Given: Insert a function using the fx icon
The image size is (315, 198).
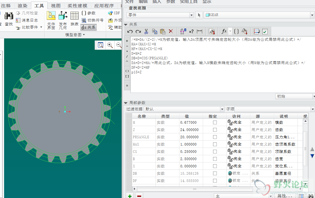Looking at the screenshot, I should tap(224, 31).
